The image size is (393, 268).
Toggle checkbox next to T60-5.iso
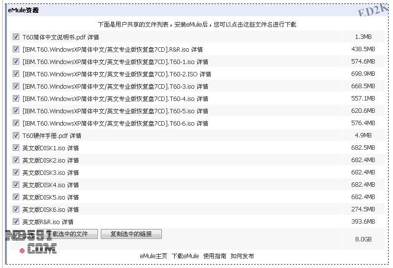coord(16,111)
